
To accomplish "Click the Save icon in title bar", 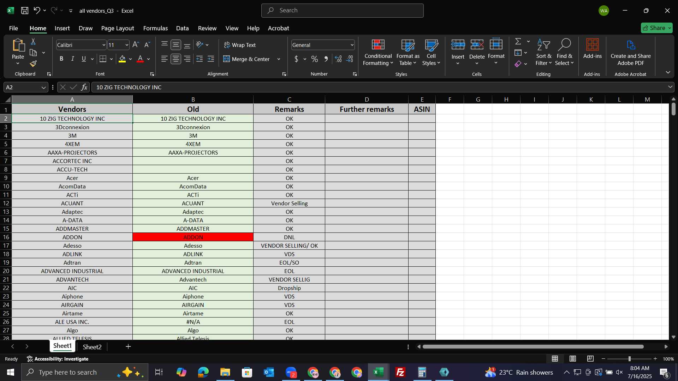I will click(25, 11).
